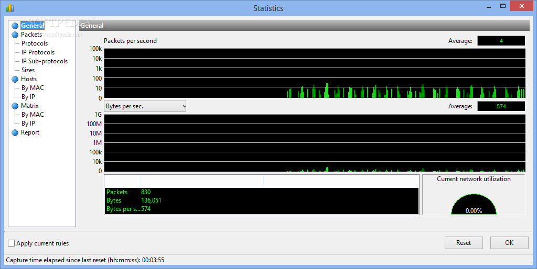Open the Matrix section
The height and width of the screenshot is (269, 537).
pyautogui.click(x=29, y=106)
